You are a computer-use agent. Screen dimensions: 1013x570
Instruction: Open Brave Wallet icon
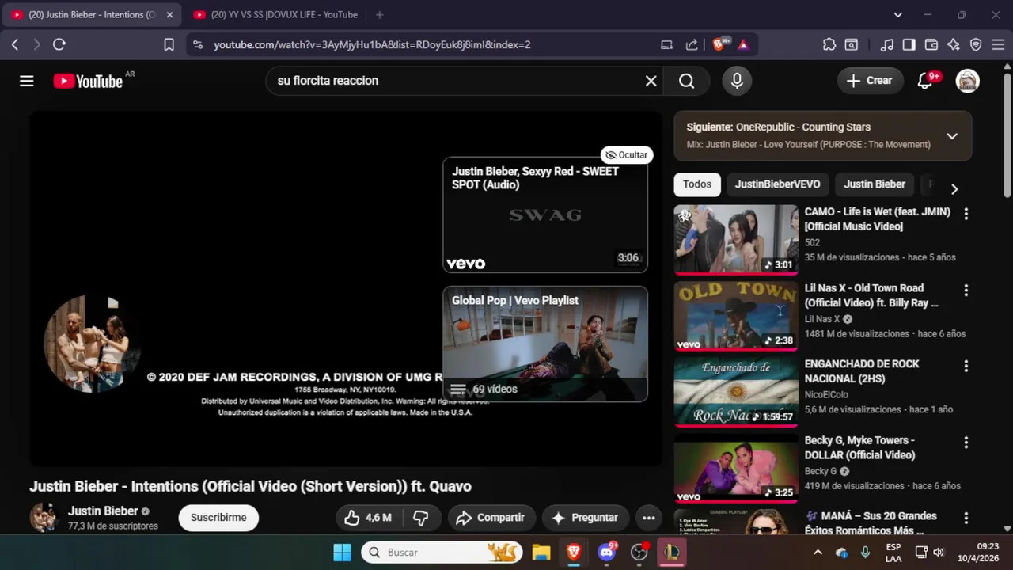[x=931, y=45]
